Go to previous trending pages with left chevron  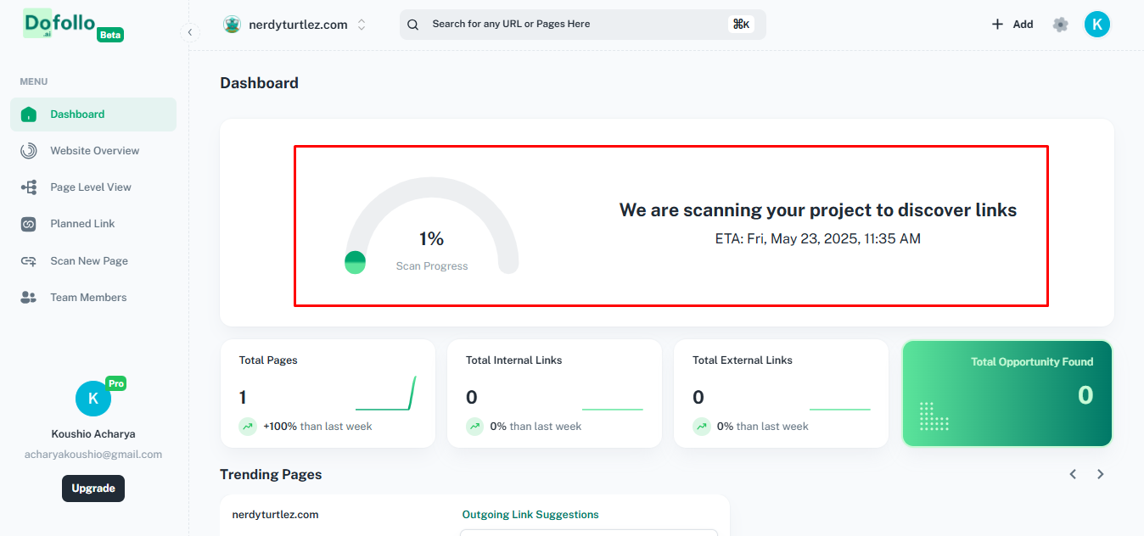pyautogui.click(x=1073, y=474)
